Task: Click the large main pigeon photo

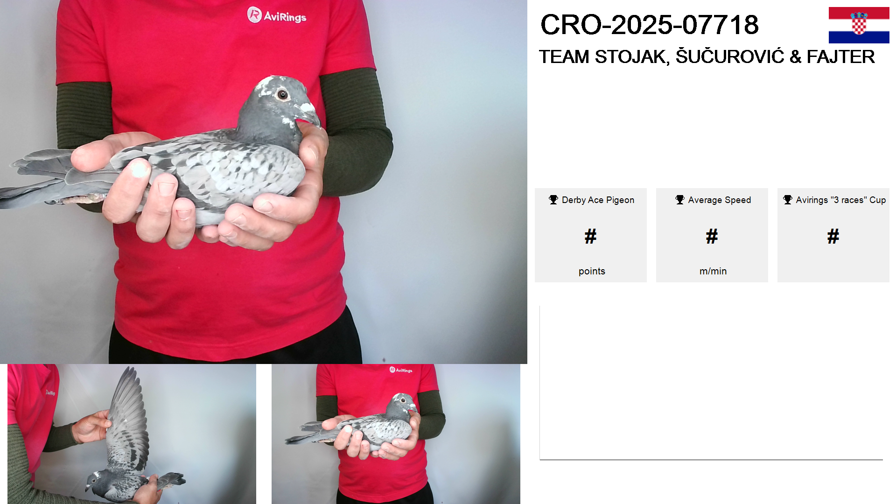Action: [264, 182]
